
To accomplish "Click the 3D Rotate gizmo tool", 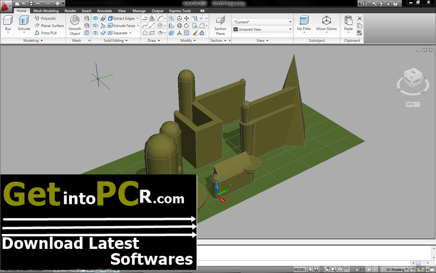I will 180,26.
